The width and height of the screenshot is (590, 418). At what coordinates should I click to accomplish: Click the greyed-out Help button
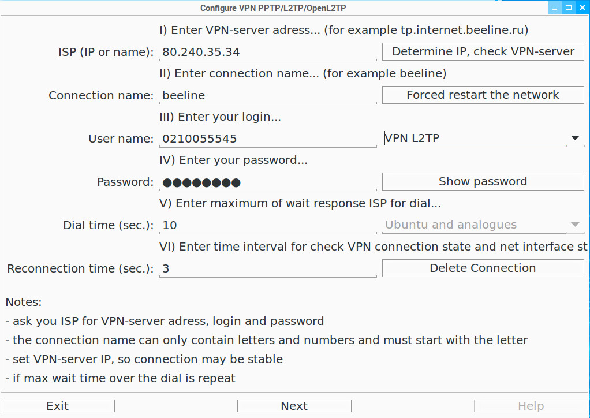[x=531, y=406]
